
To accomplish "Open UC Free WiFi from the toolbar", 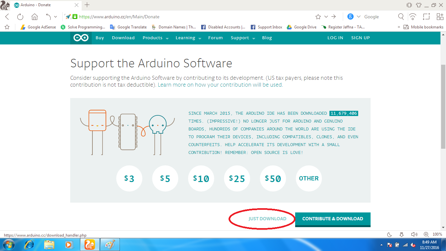I will coord(412,16).
